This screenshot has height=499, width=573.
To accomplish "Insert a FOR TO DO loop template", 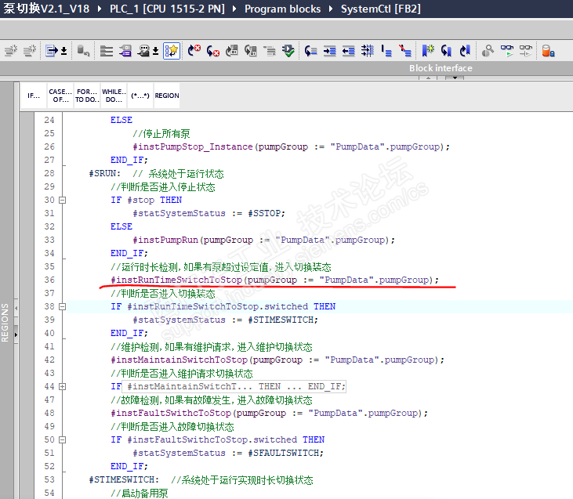I will point(86,96).
